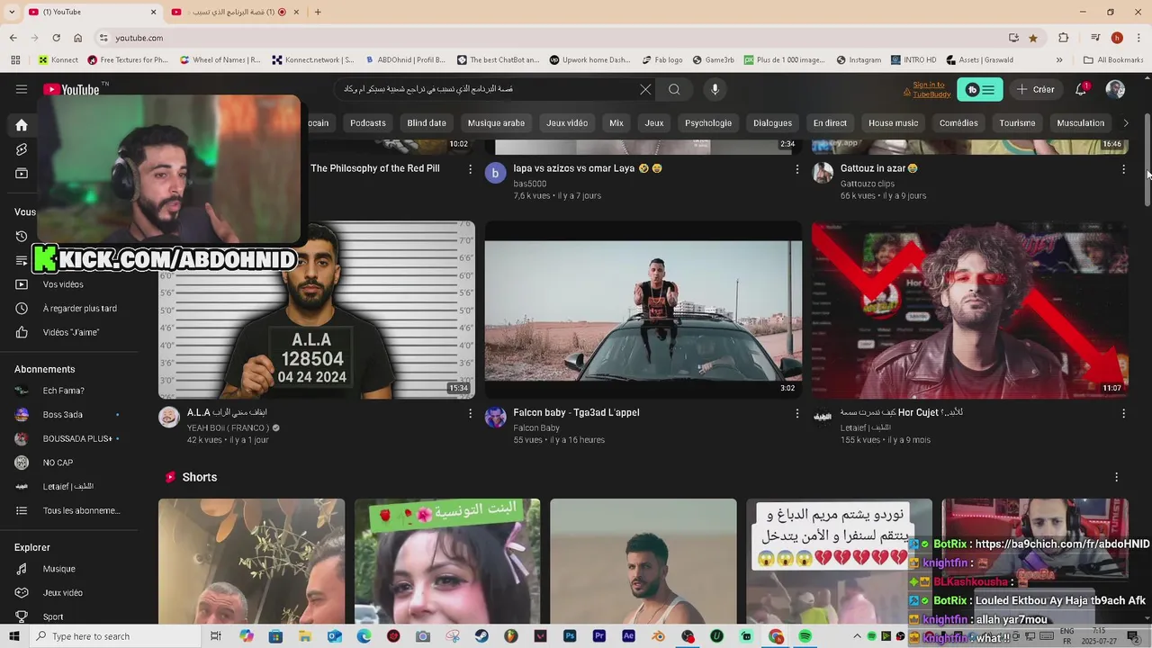The width and height of the screenshot is (1152, 648).
Task: Click Sign in to TubeBuddy link
Action: coord(926,89)
